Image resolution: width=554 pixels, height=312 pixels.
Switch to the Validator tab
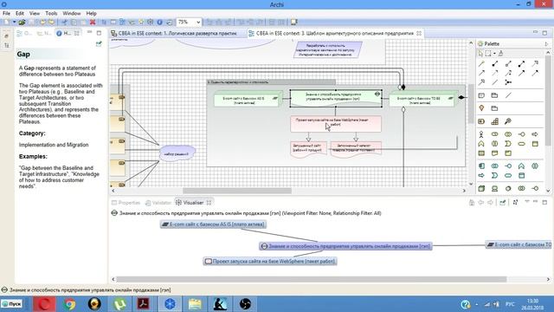(158, 203)
